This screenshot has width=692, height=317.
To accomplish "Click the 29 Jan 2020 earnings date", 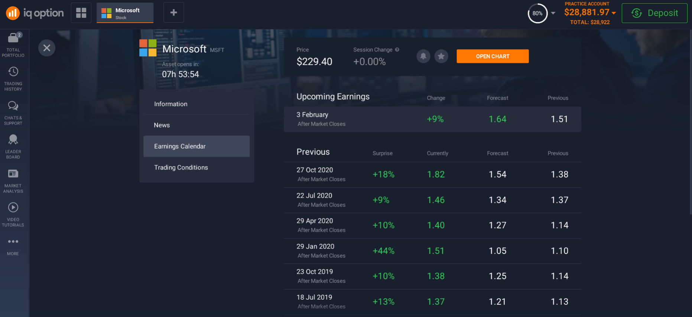I will [x=315, y=246].
